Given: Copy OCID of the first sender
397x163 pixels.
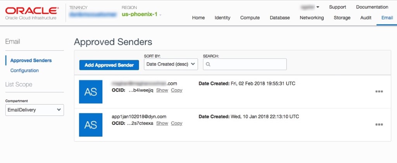Looking at the screenshot, I should tap(176, 90).
